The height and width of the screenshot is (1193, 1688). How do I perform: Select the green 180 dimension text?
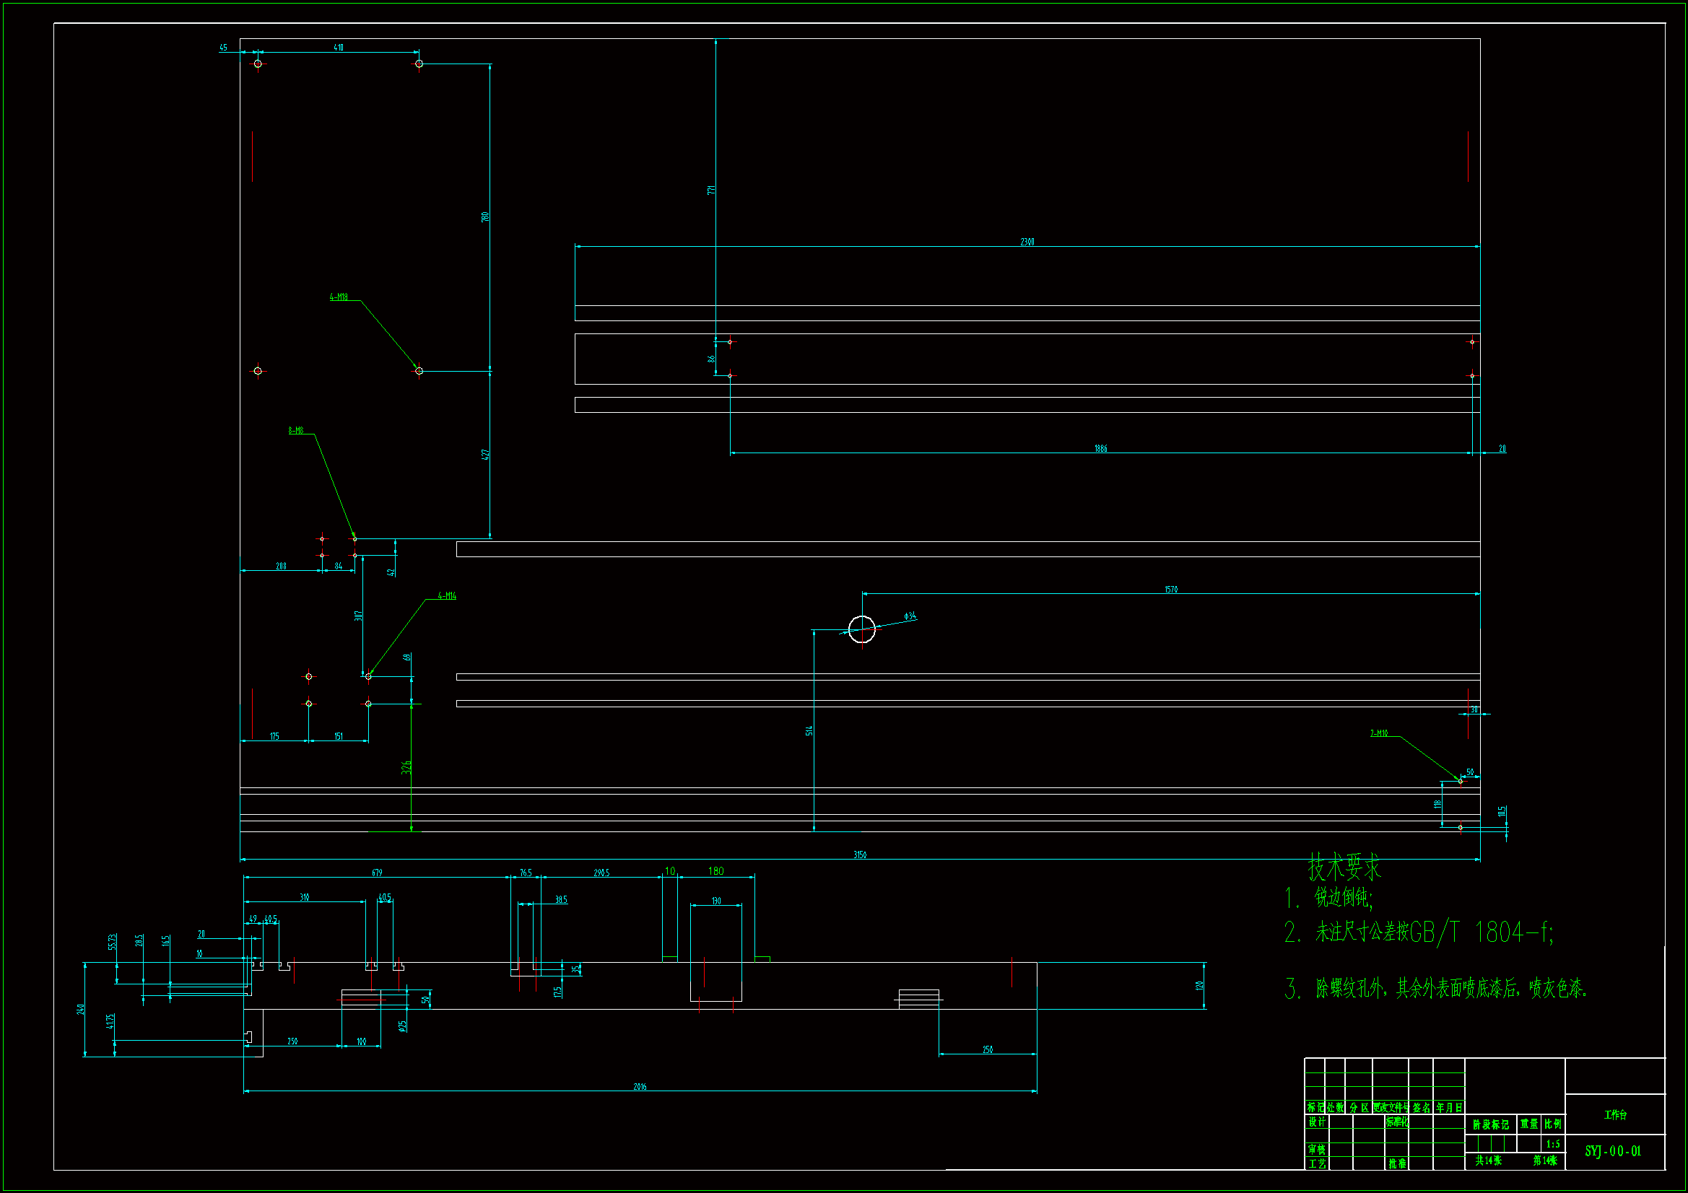click(x=715, y=871)
